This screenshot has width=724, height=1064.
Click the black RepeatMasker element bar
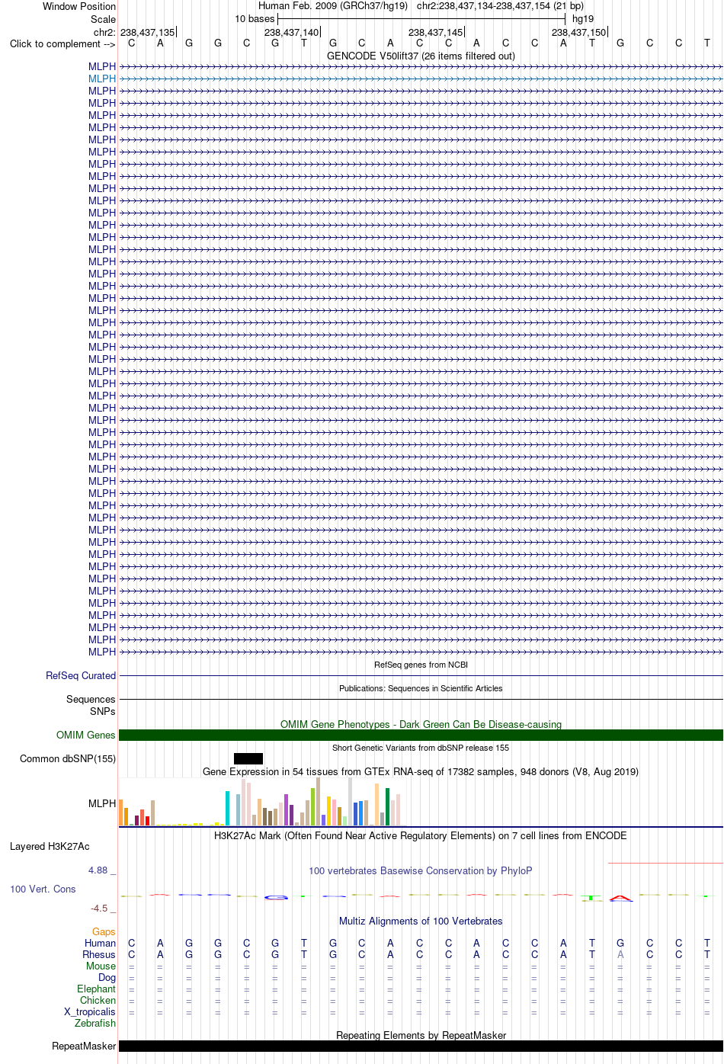tap(421, 1046)
